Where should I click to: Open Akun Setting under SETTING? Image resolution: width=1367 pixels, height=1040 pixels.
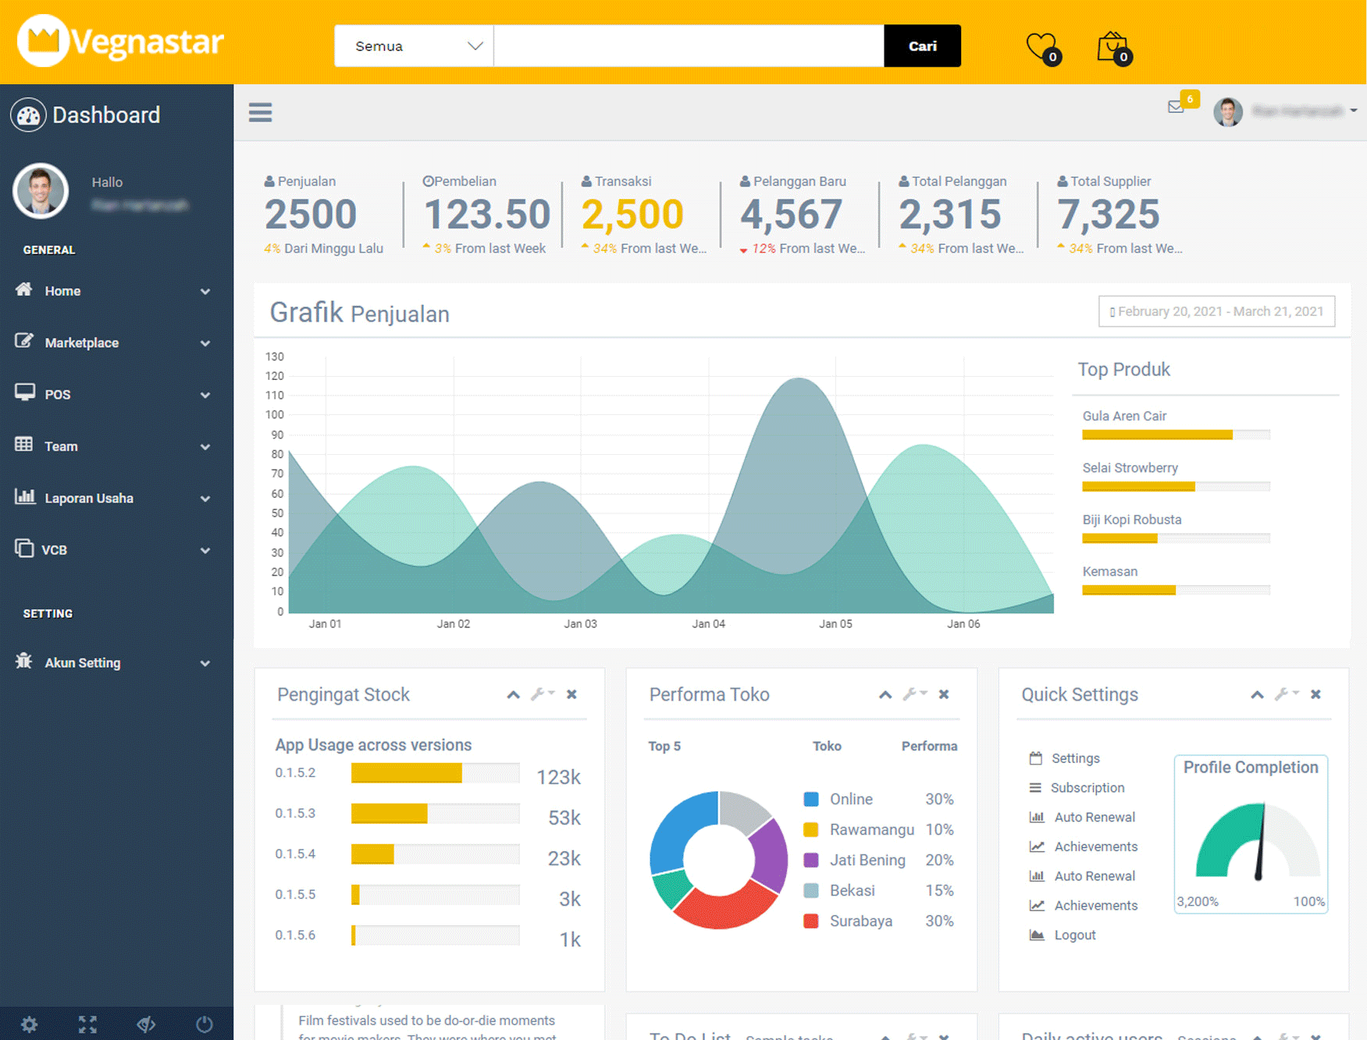click(x=82, y=662)
